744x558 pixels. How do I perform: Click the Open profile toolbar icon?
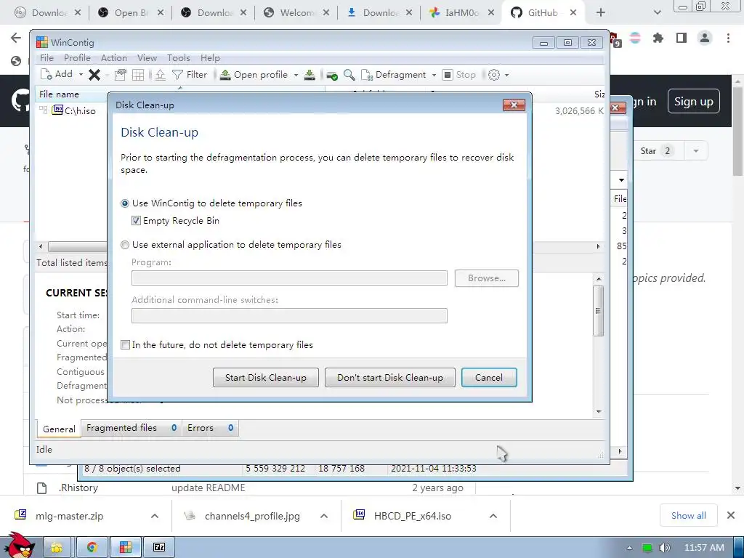click(225, 75)
